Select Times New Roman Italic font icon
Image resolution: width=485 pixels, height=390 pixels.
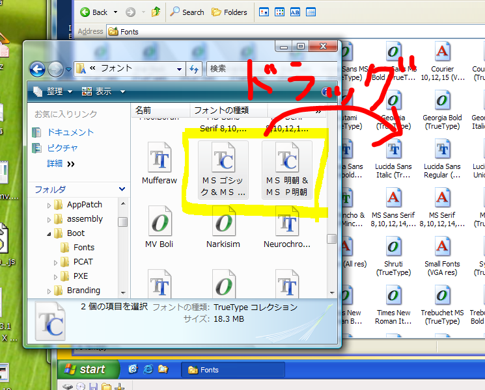coord(393,305)
